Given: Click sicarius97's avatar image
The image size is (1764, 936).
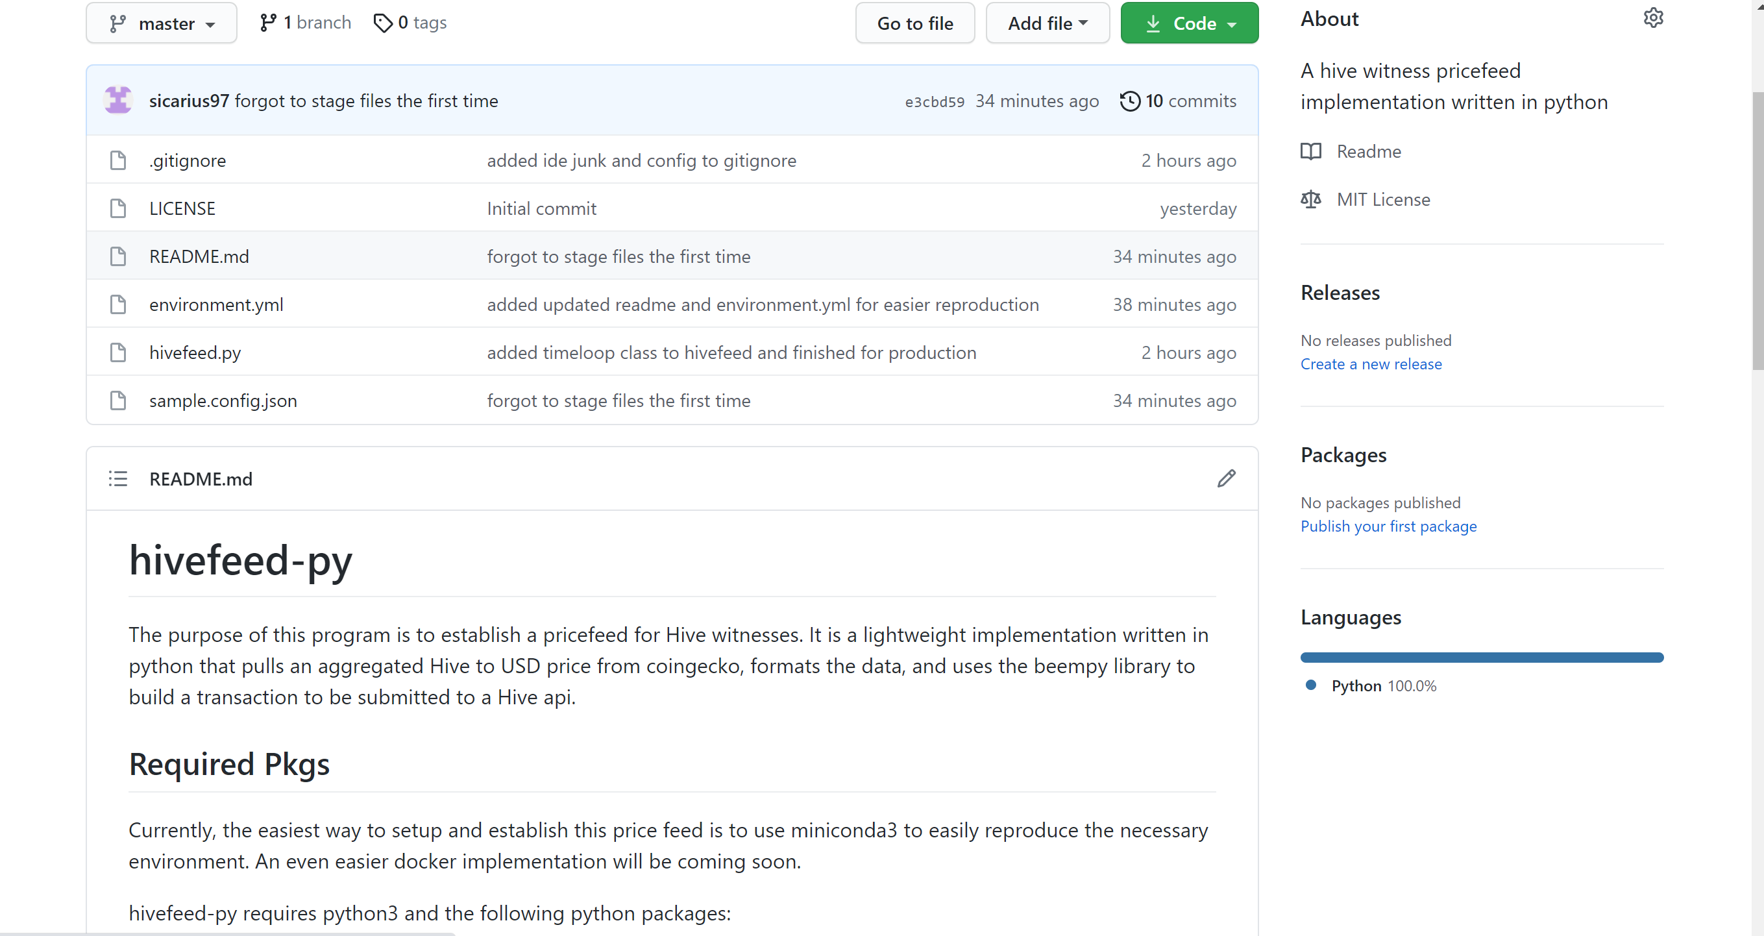Looking at the screenshot, I should coord(117,101).
